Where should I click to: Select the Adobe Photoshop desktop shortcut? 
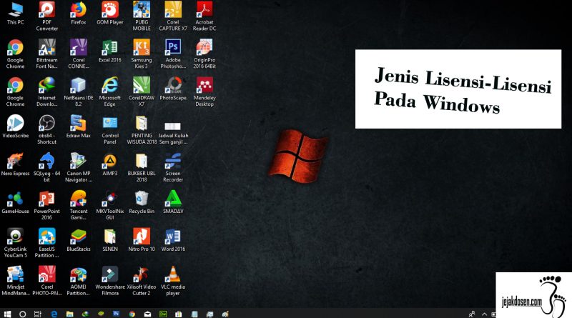pos(173,54)
